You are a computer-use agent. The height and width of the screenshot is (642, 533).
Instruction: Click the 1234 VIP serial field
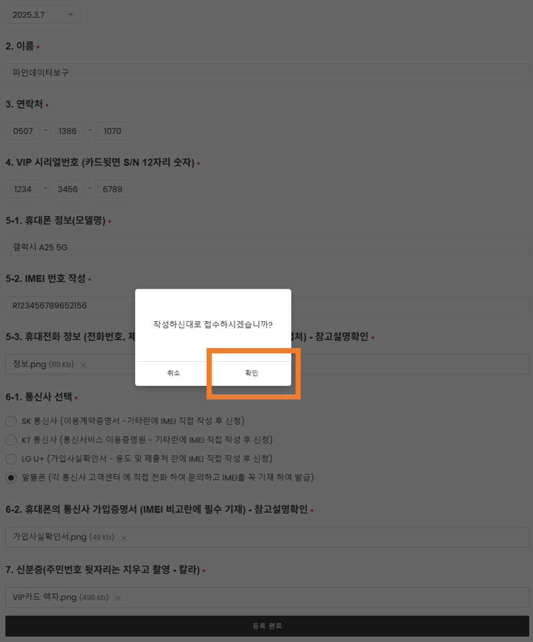pyautogui.click(x=23, y=189)
